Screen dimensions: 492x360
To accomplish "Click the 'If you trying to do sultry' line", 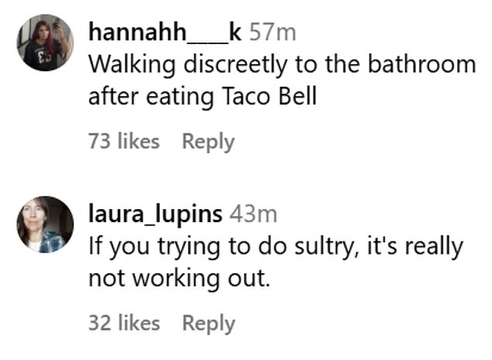I will click(x=275, y=248).
